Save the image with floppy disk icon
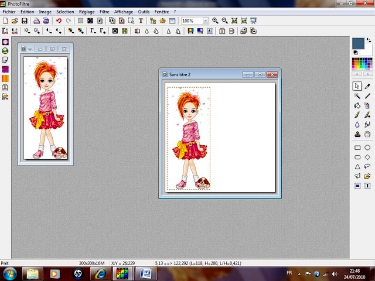 pos(24,21)
